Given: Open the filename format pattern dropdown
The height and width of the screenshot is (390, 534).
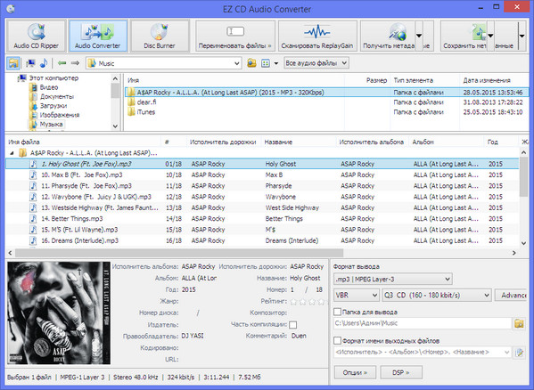Looking at the screenshot, I should click(507, 353).
